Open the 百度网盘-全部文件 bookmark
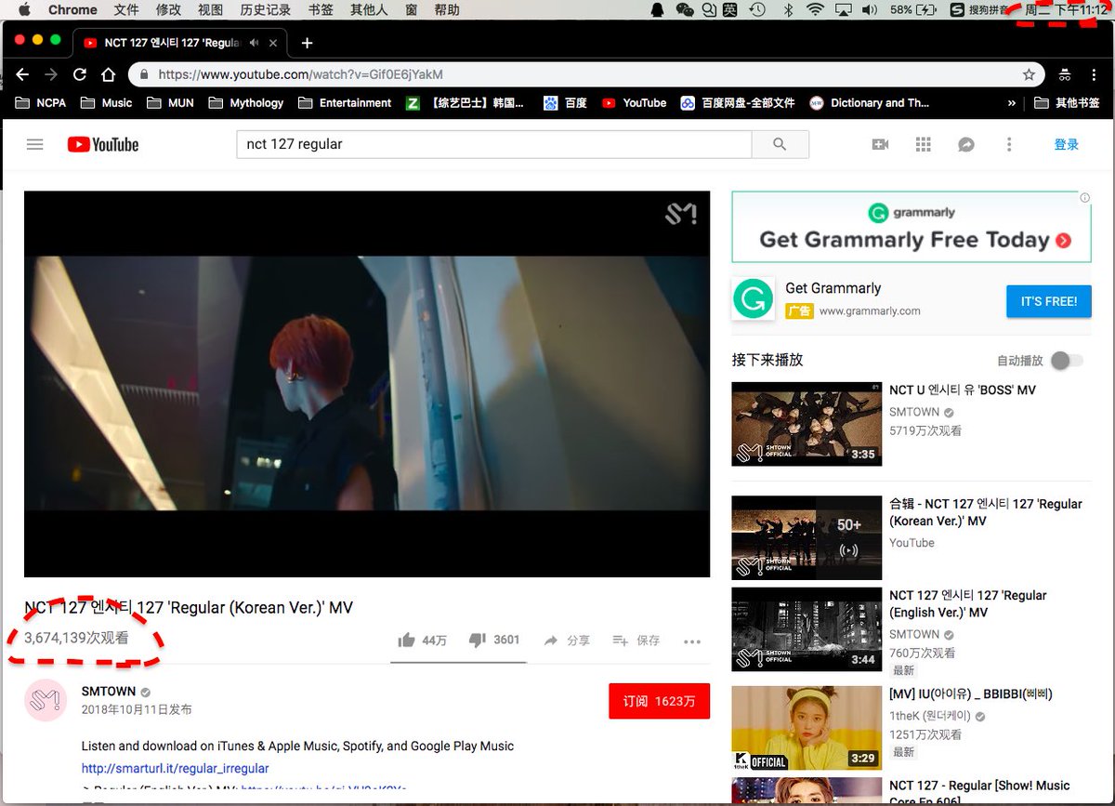Screen dimensions: 1115x806 coord(738,103)
